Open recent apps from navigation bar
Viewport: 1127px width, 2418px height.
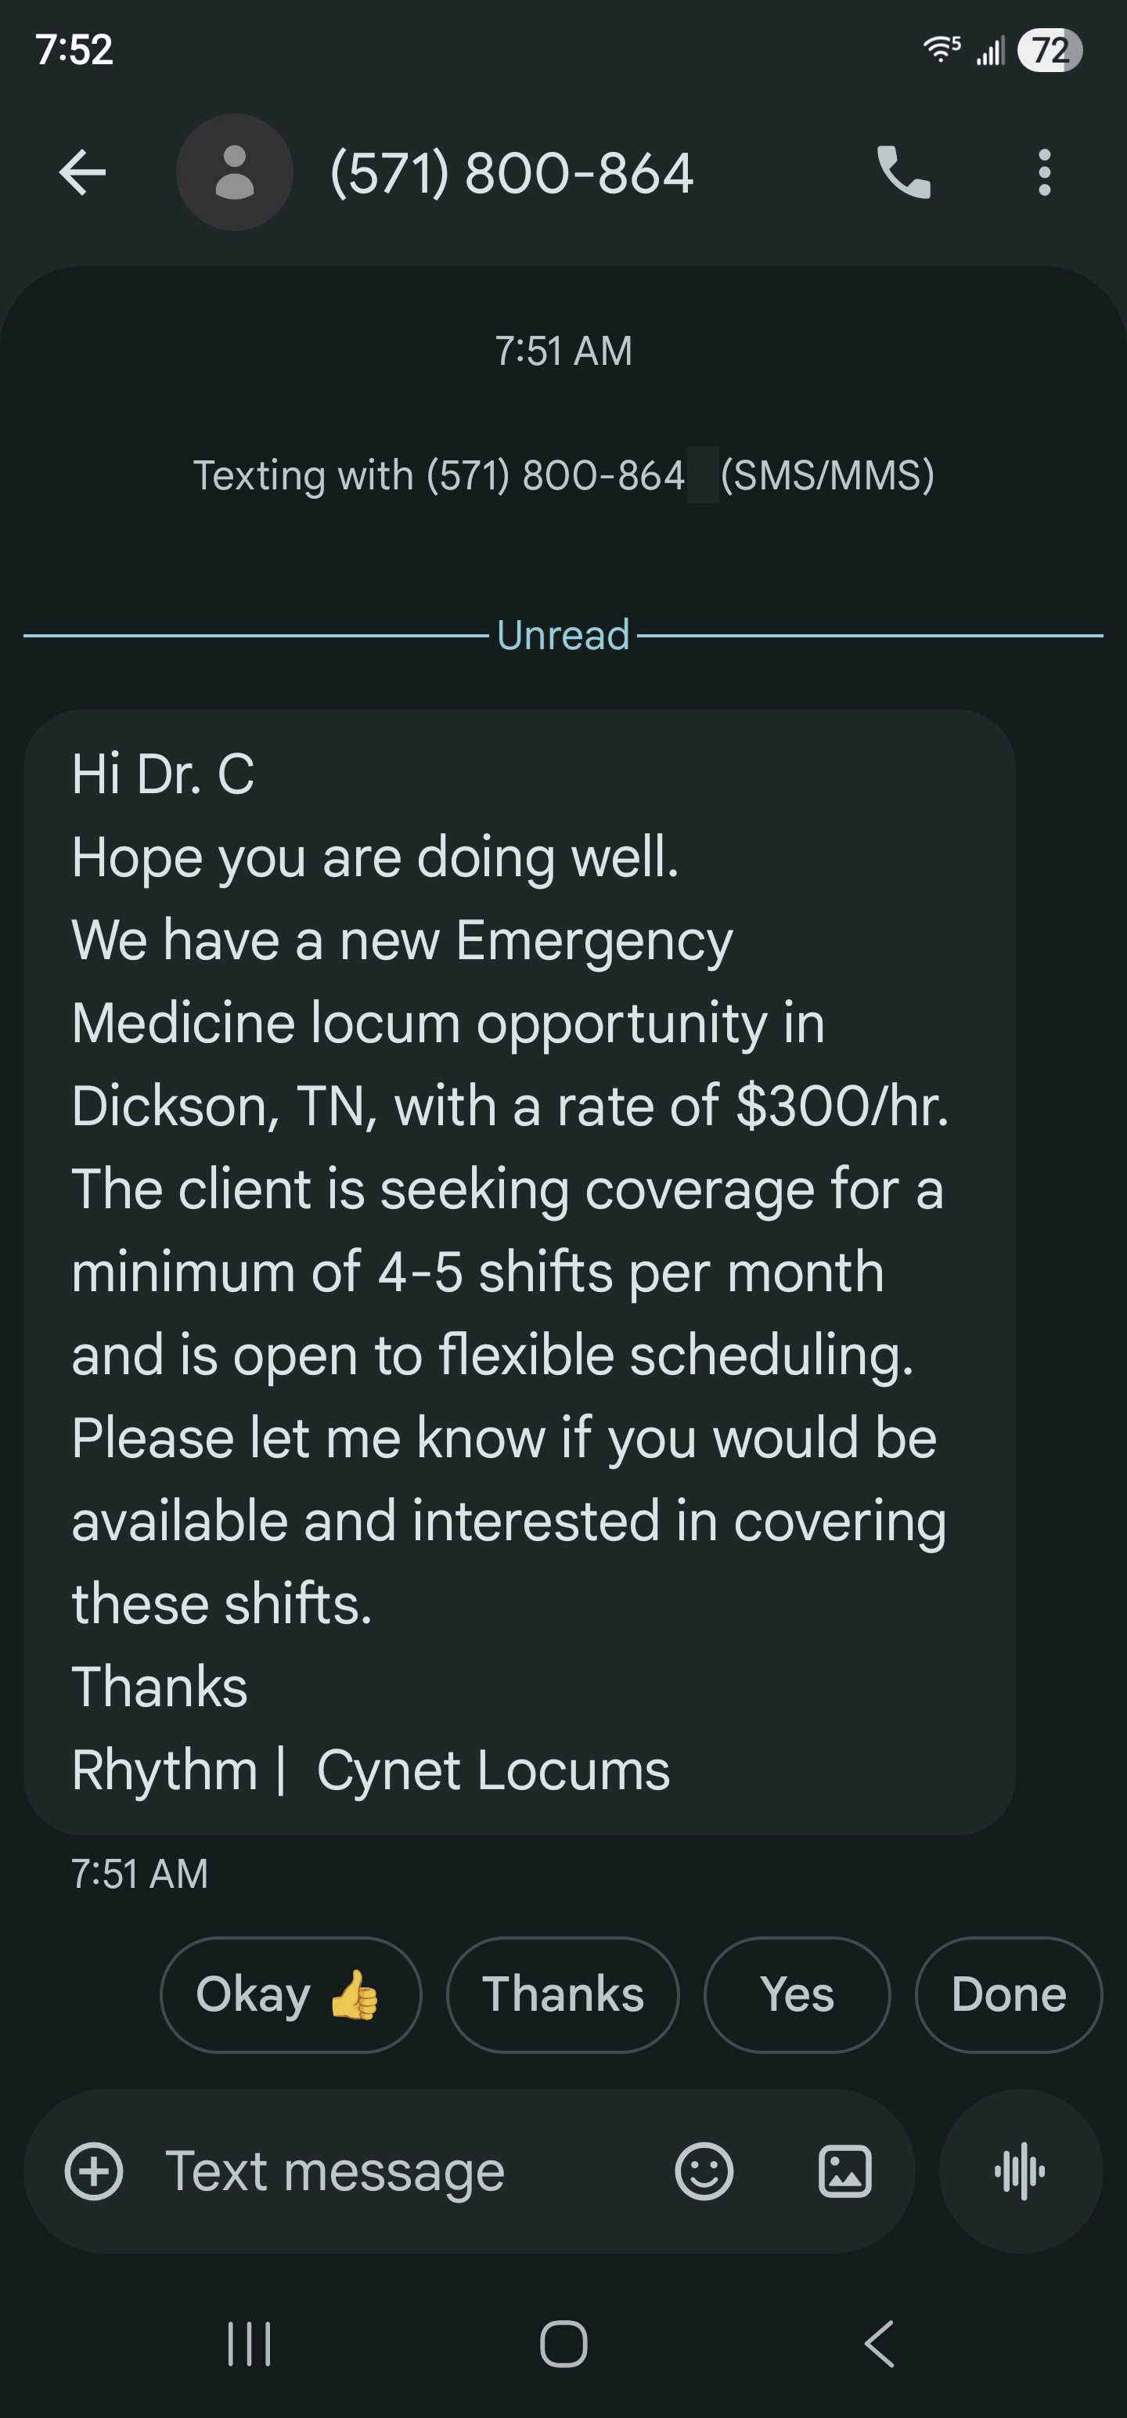pyautogui.click(x=250, y=2344)
